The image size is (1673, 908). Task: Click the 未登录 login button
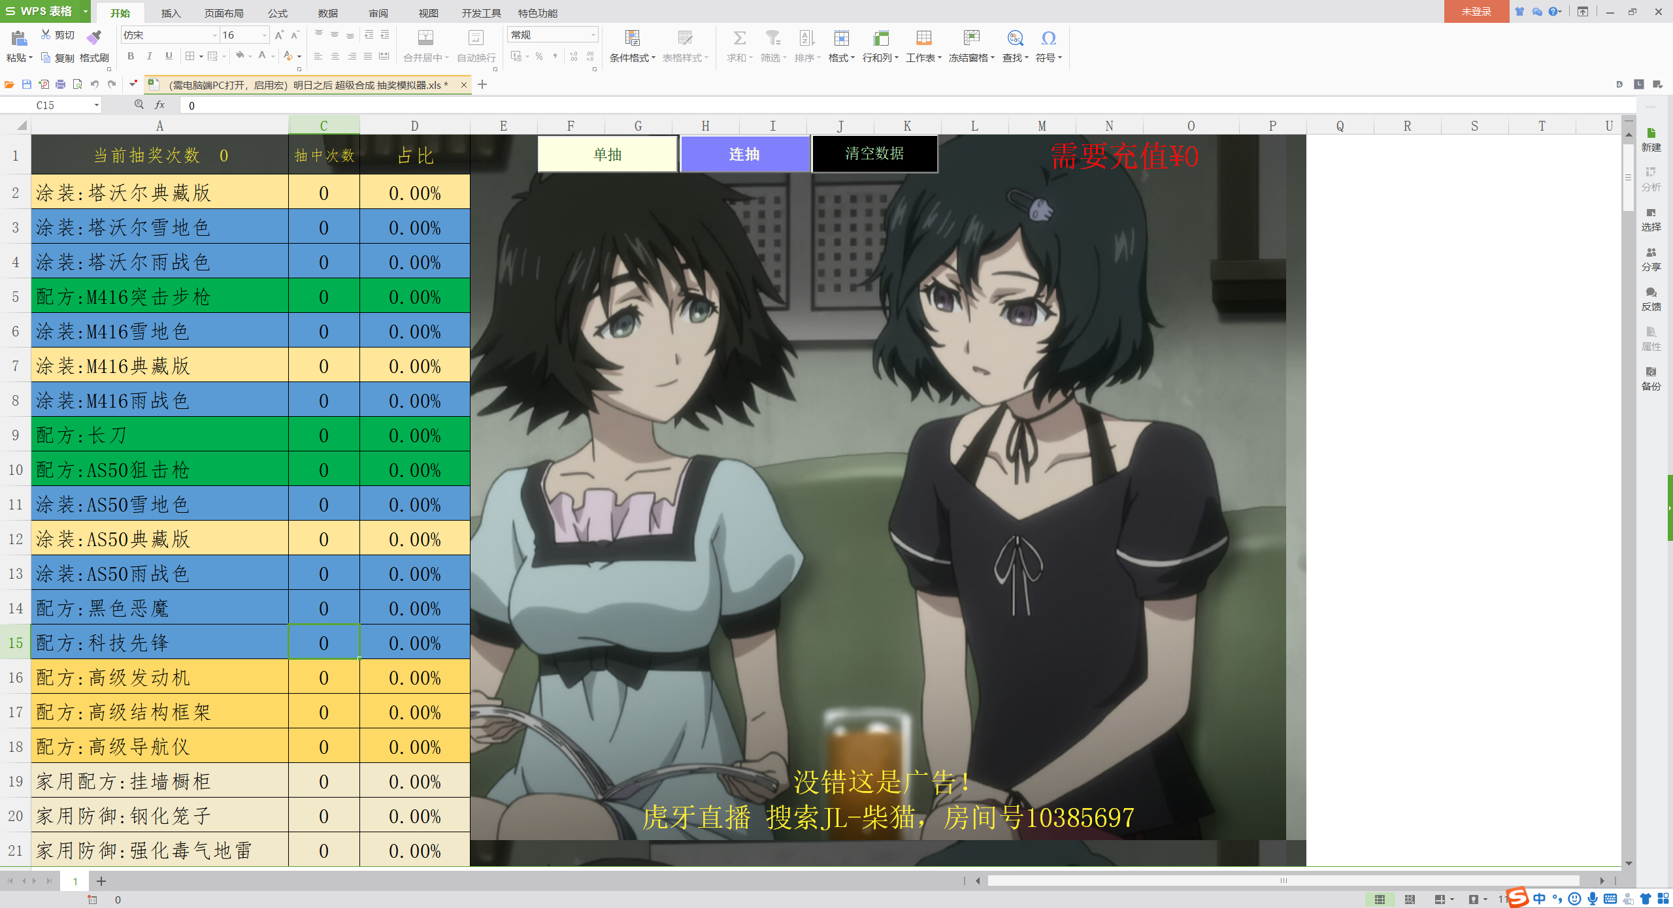[1476, 11]
